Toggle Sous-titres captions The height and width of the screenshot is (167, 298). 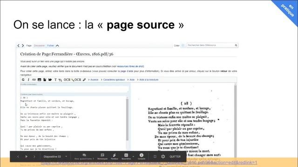point(126,156)
